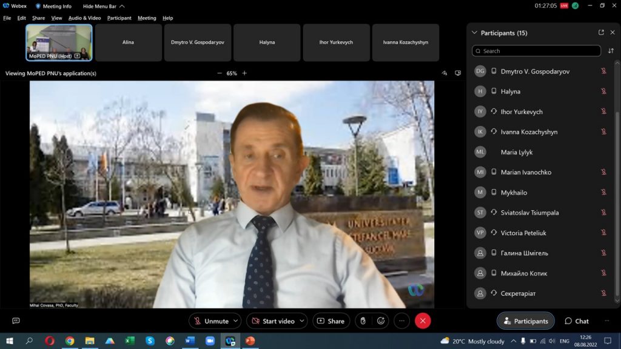Sort the participants list
This screenshot has height=349, width=621.
point(611,51)
